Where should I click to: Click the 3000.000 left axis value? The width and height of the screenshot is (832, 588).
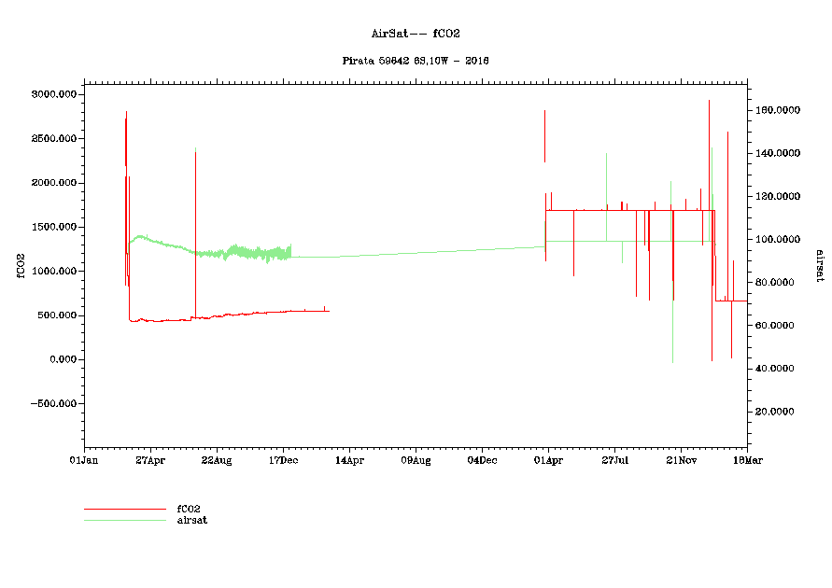pos(53,94)
